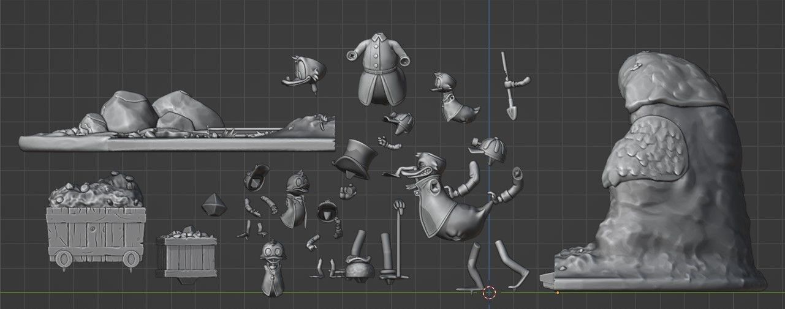Click the faceted diamond gem mesh

coord(214,204)
